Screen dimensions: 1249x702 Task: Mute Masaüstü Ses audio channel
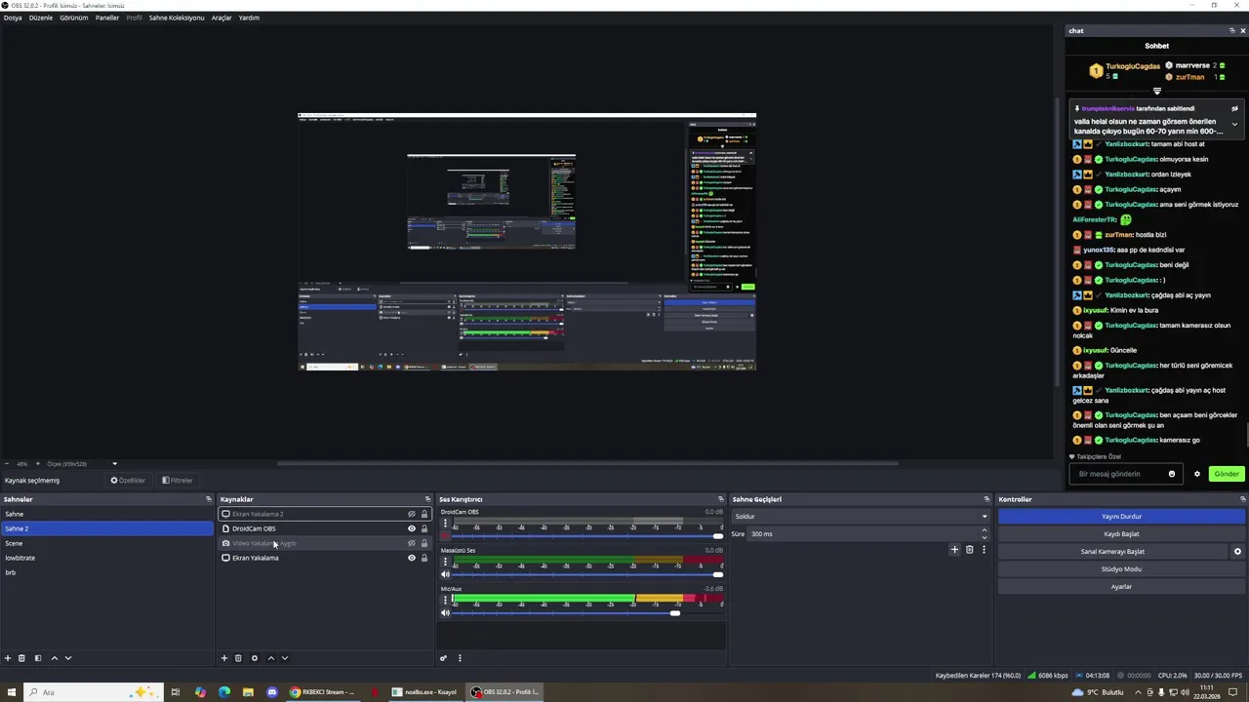pos(446,574)
